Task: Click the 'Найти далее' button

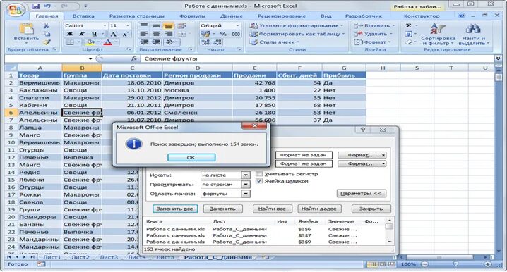Action: [x=318, y=209]
